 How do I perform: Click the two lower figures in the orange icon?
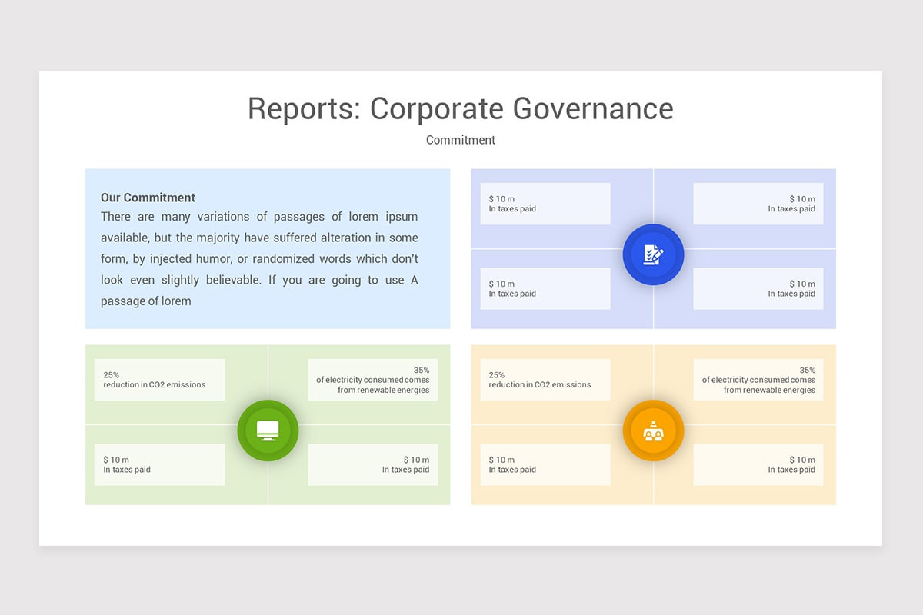pyautogui.click(x=653, y=435)
